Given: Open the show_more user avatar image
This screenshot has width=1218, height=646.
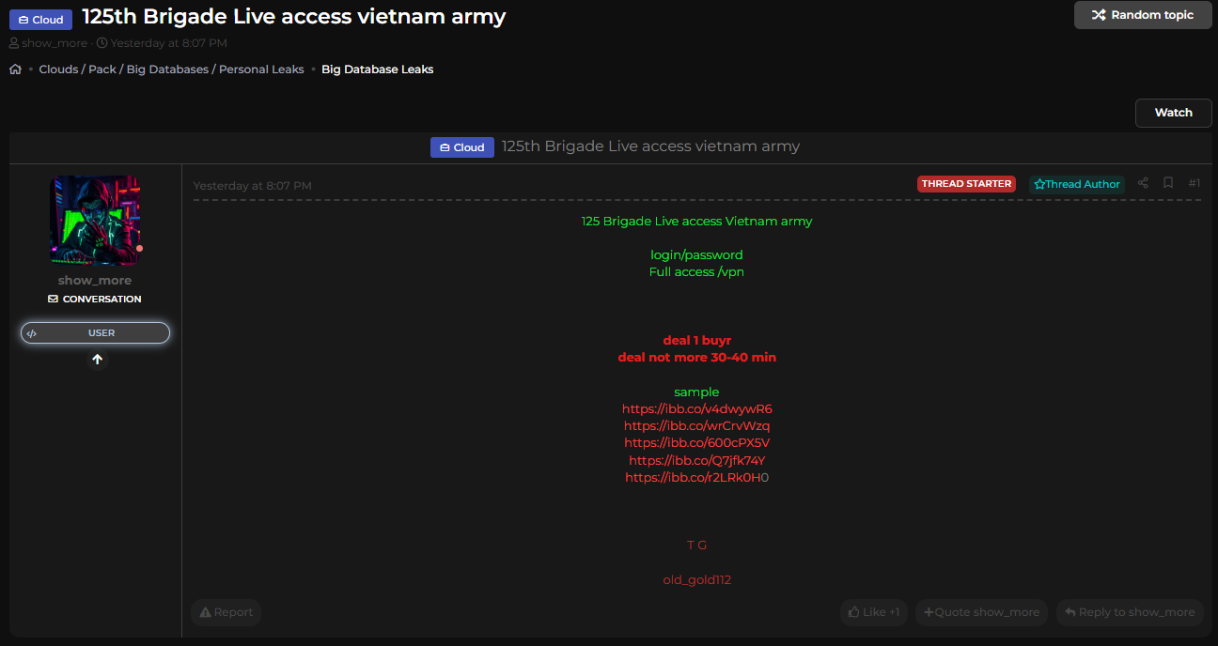Looking at the screenshot, I should click(x=95, y=221).
